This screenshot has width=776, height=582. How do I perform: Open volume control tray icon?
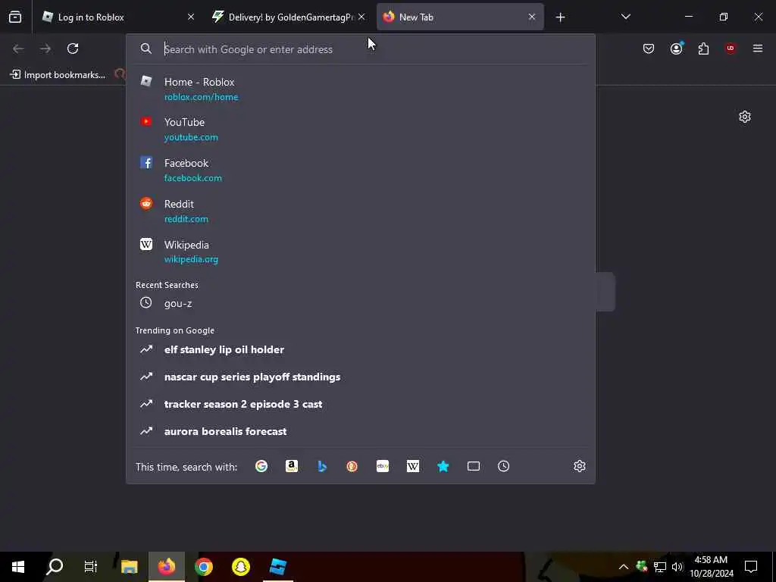point(677,567)
